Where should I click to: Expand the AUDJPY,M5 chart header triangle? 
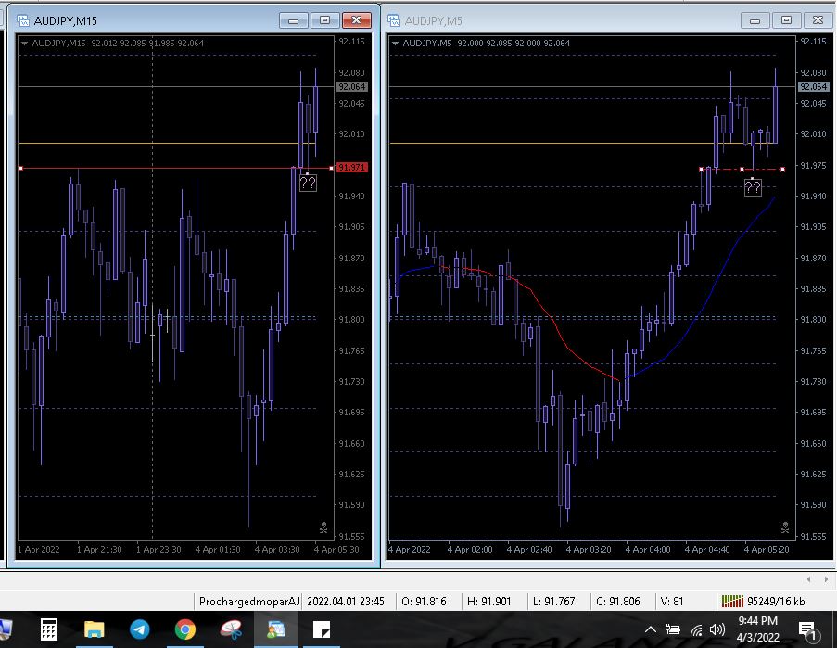pyautogui.click(x=396, y=43)
